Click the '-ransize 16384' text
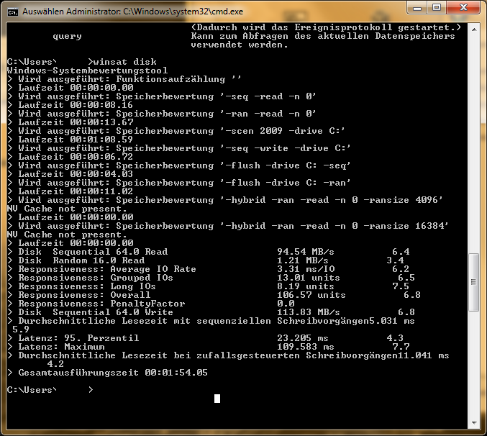This screenshot has width=487, height=436. (x=406, y=226)
